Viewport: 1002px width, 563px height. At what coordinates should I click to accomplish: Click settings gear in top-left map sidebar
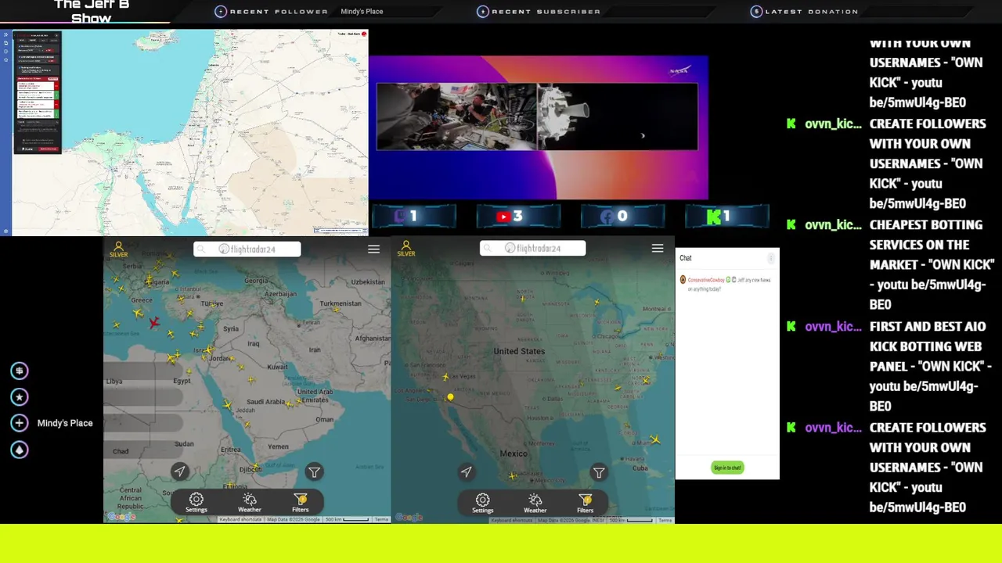[x=6, y=231]
